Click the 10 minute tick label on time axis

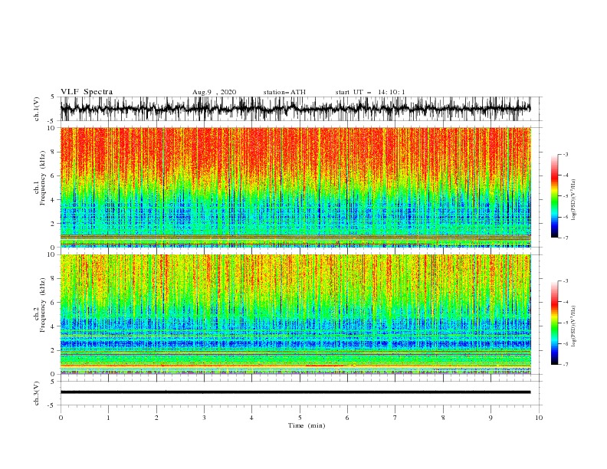click(x=539, y=418)
